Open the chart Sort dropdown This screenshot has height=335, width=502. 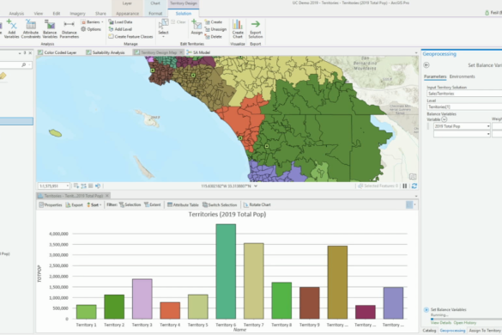pyautogui.click(x=94, y=204)
